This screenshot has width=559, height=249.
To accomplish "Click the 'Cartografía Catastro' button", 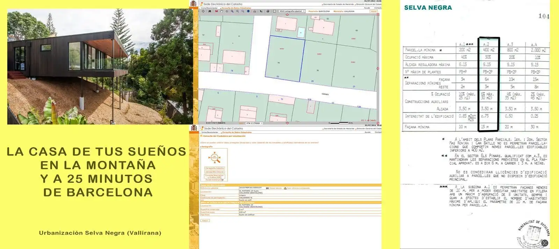I will click(215, 168).
